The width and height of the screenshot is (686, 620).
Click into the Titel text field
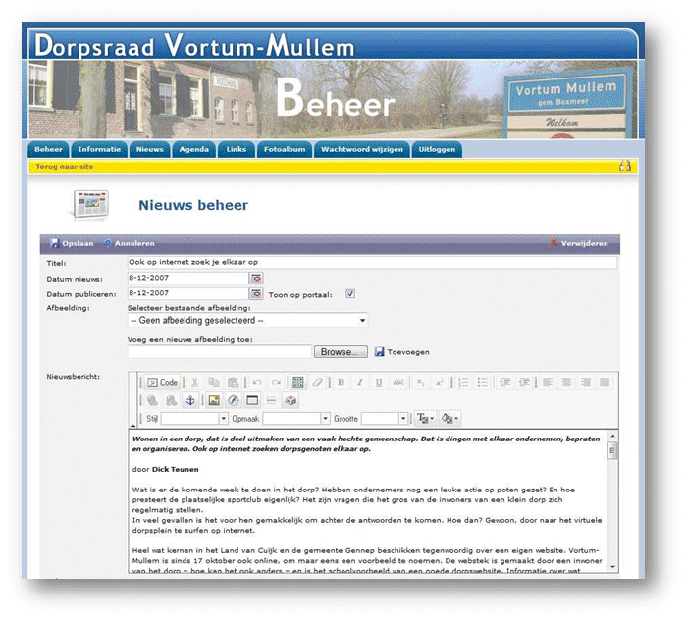tap(372, 263)
